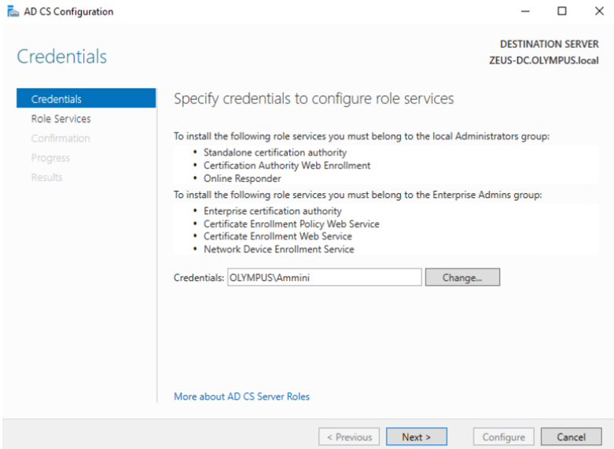Viewport: 614px width, 449px height.
Task: Go to the Role Services step
Action: pos(61,119)
